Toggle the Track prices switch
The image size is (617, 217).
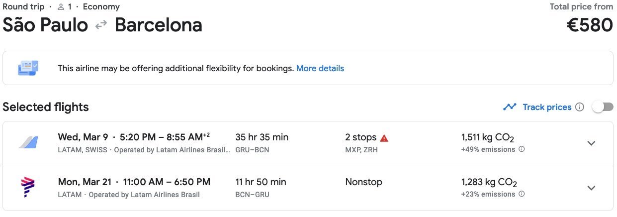click(x=603, y=107)
